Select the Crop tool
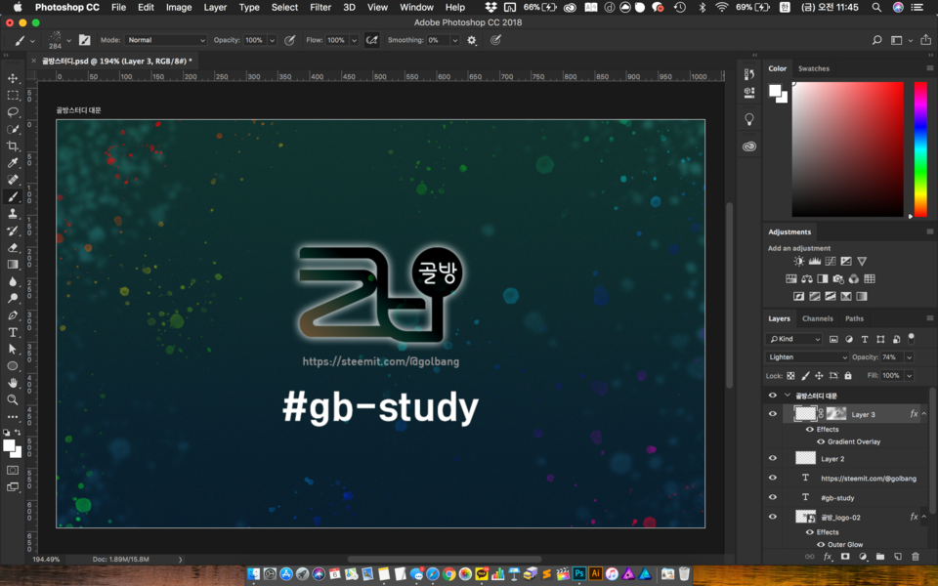This screenshot has height=586, width=938. pos(13,146)
